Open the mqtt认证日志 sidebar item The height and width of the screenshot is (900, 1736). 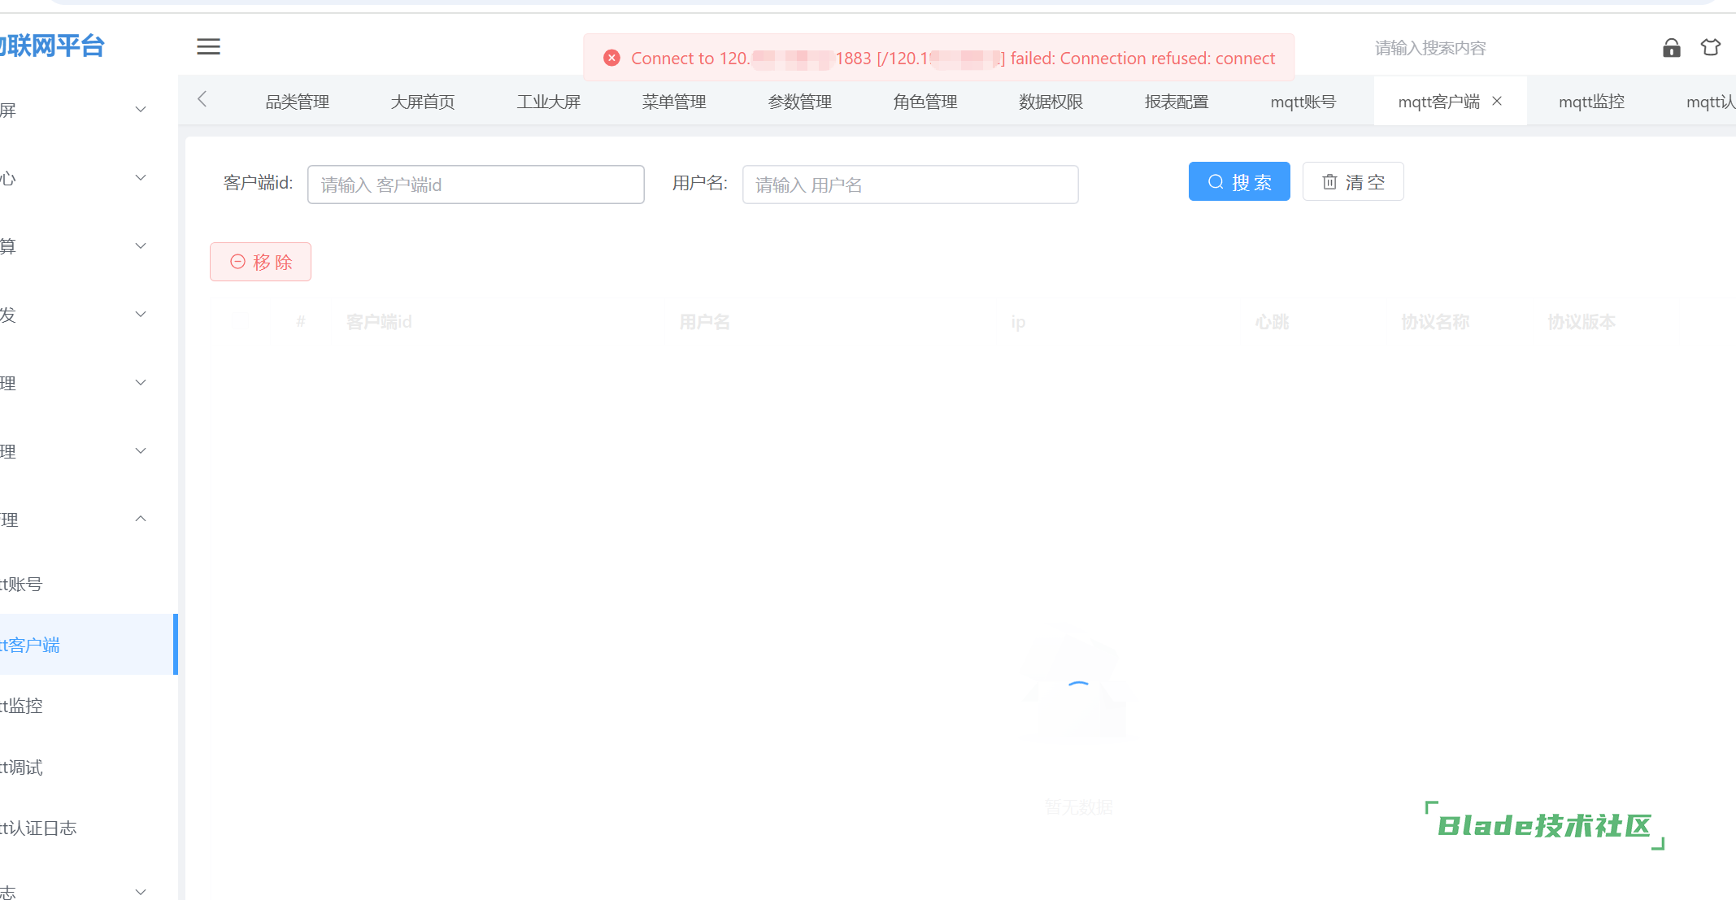click(x=88, y=828)
